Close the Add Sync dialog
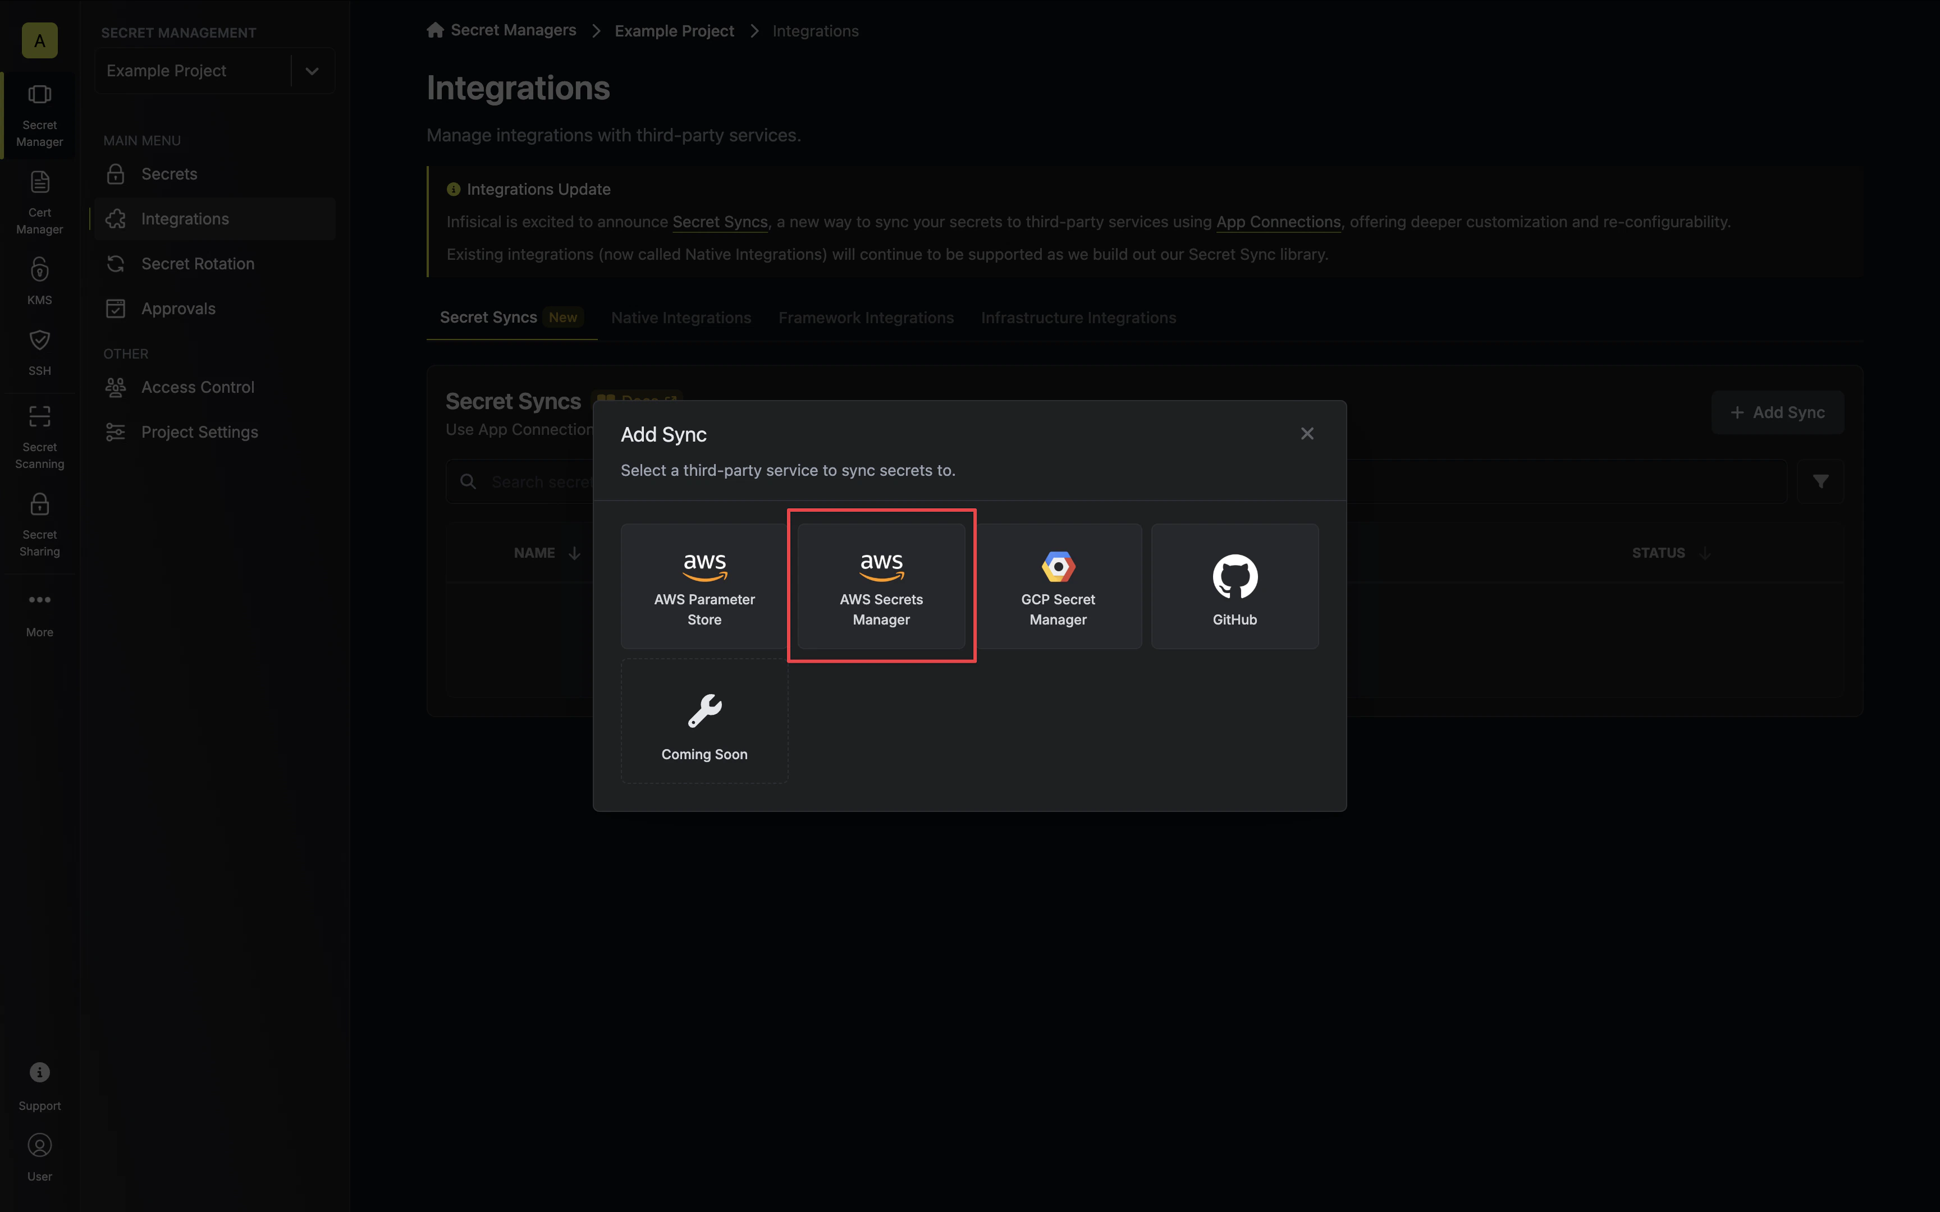1940x1212 pixels. click(1307, 434)
